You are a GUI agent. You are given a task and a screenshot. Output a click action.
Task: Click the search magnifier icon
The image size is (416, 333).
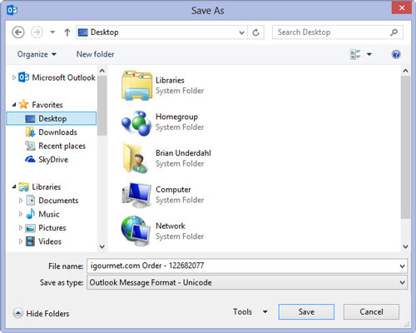(x=394, y=32)
